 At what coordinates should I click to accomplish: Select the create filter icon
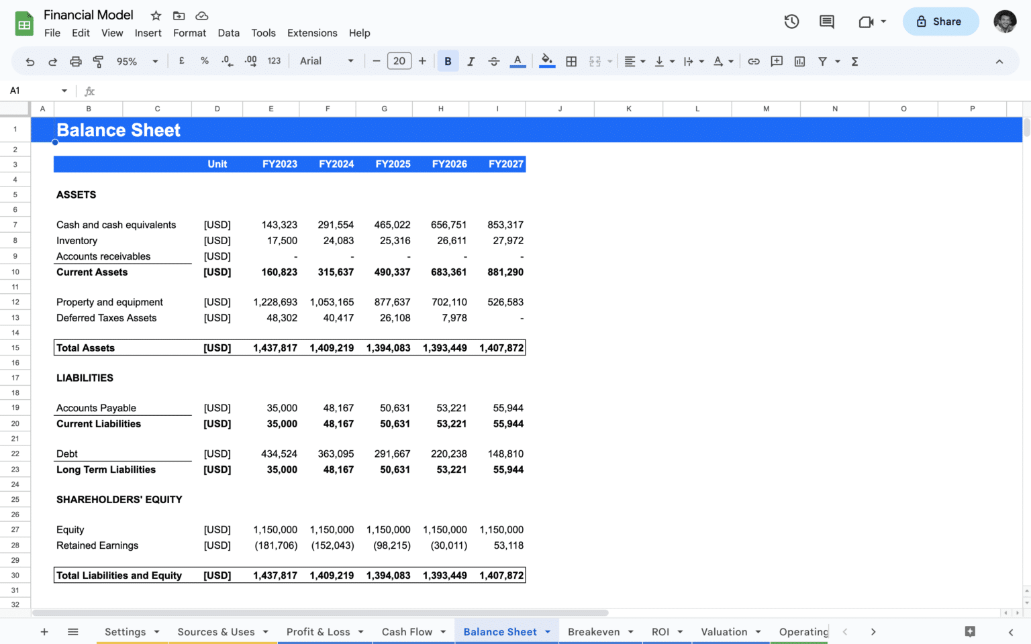click(822, 61)
